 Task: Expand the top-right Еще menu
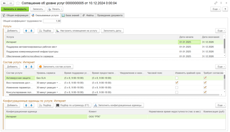[215, 9]
